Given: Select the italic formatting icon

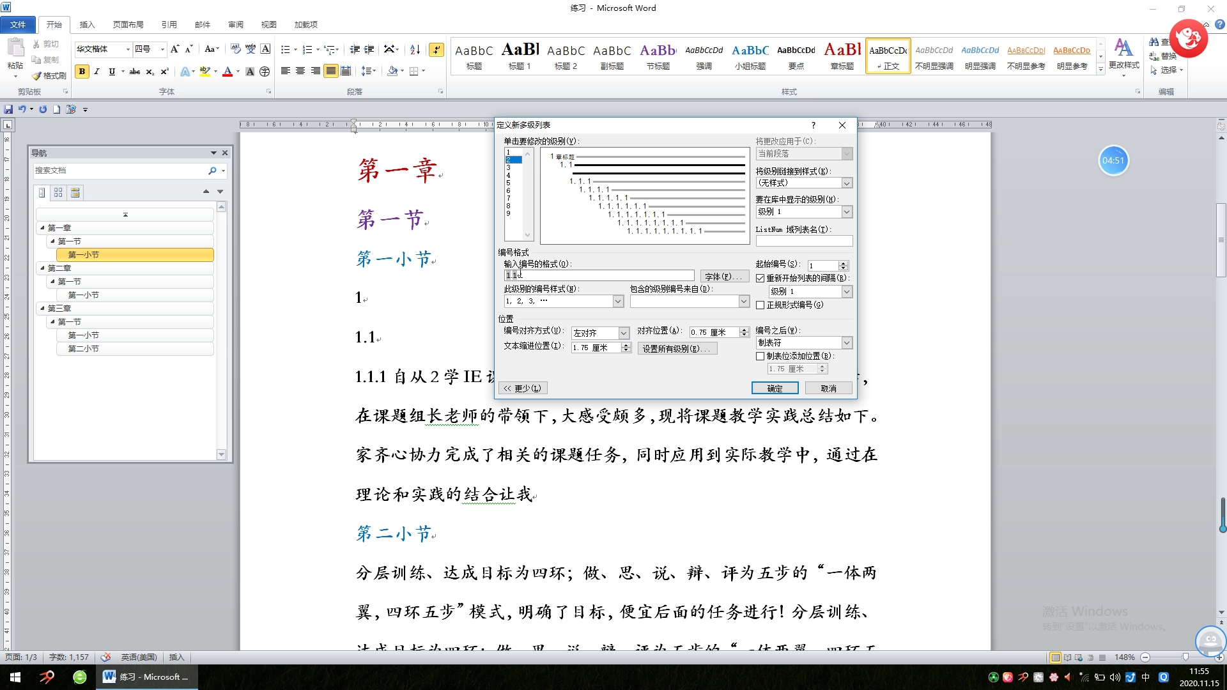Looking at the screenshot, I should [97, 71].
